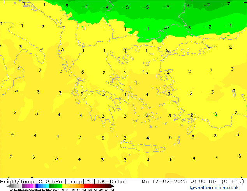Click the grey left arrow end of legend
The width and height of the screenshot is (247, 191).
9,186
